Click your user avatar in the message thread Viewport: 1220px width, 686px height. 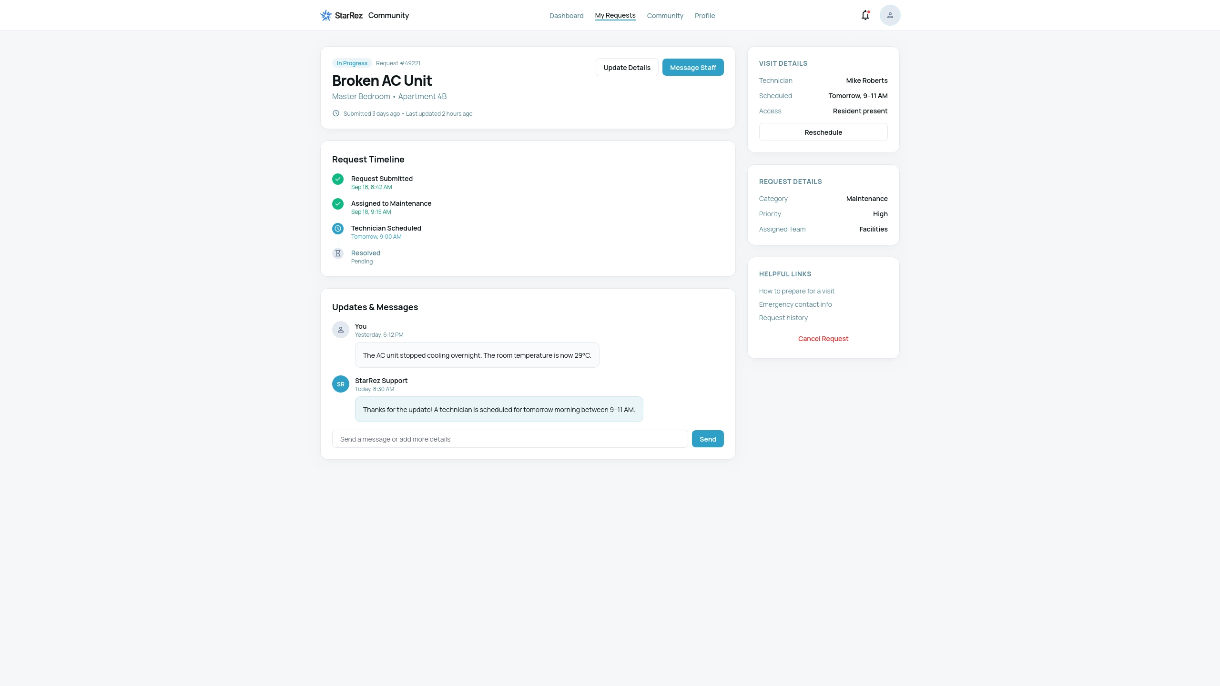point(341,330)
